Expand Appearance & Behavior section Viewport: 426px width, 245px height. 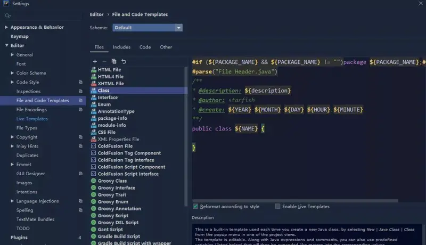6,27
